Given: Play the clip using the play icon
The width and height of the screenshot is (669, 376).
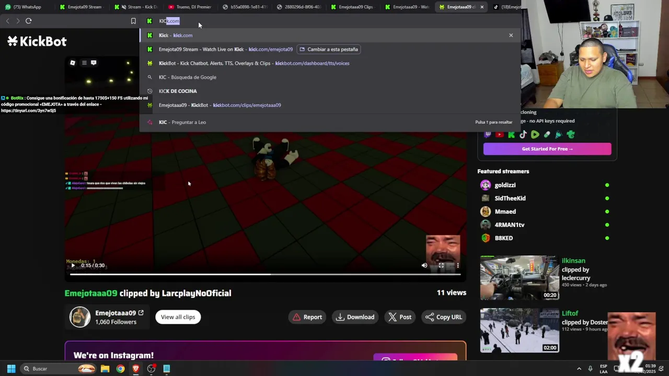Looking at the screenshot, I should pyautogui.click(x=73, y=265).
